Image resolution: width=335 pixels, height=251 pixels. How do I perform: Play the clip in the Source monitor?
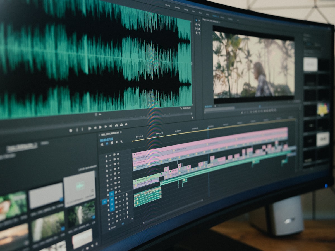(100, 127)
